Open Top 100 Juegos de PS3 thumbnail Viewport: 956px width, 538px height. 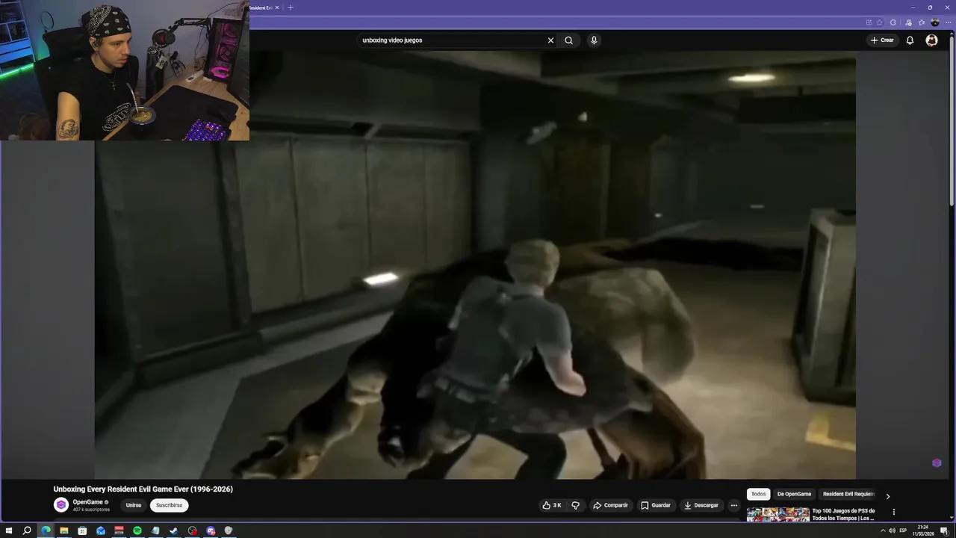point(777,515)
